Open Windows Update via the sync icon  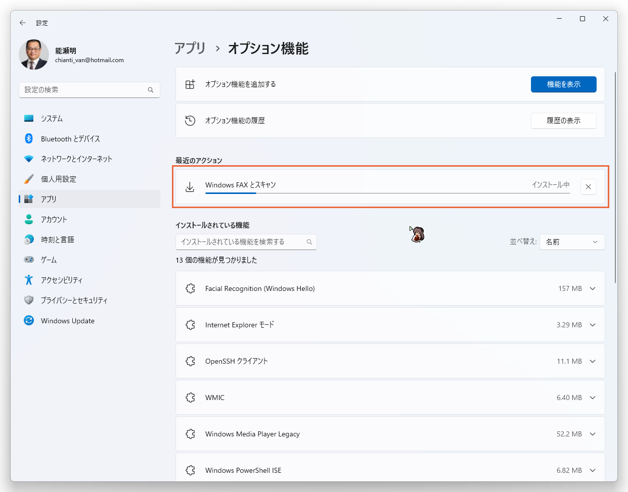29,320
